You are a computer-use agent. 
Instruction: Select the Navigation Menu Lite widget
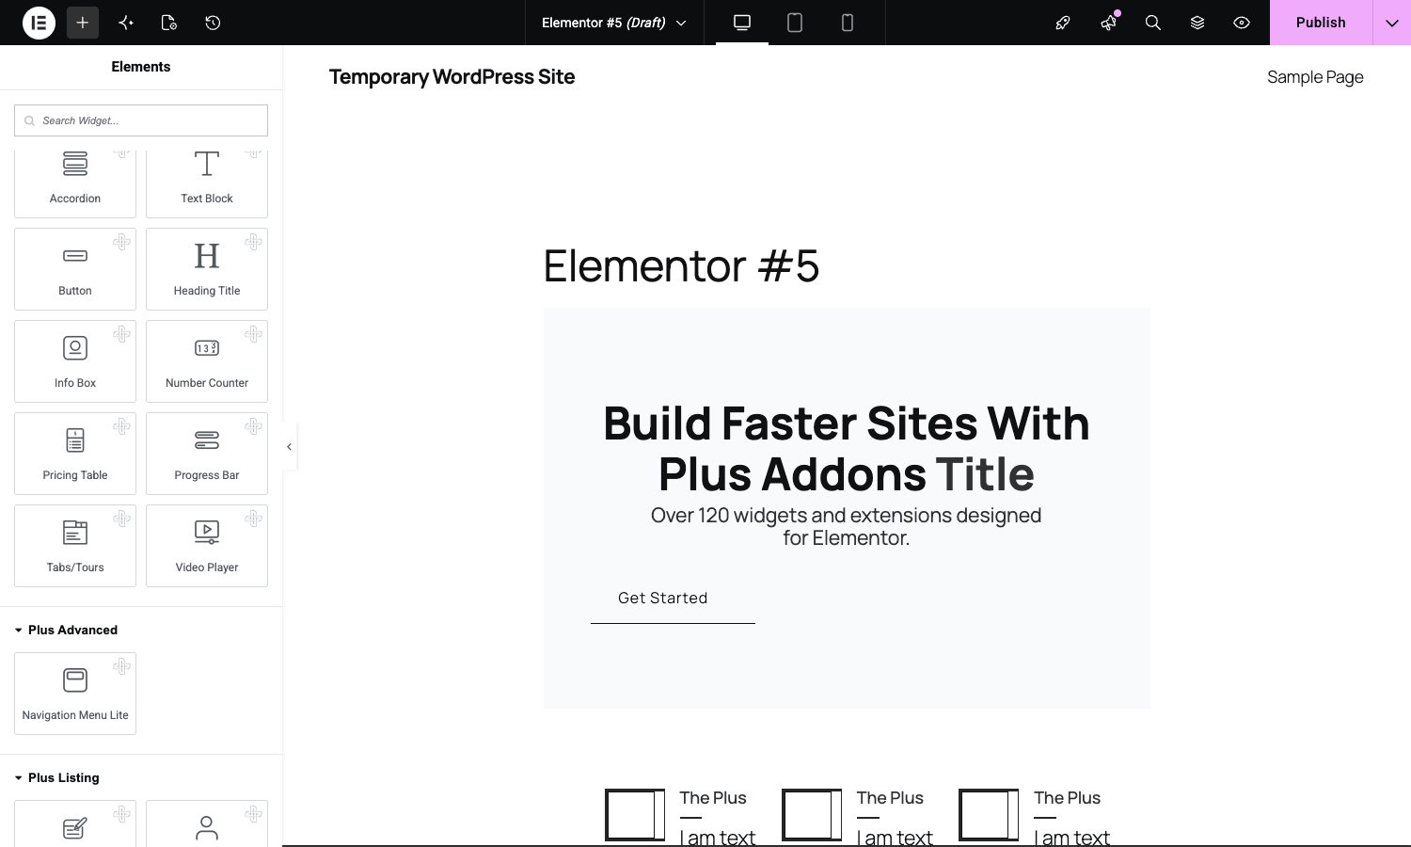tap(75, 694)
